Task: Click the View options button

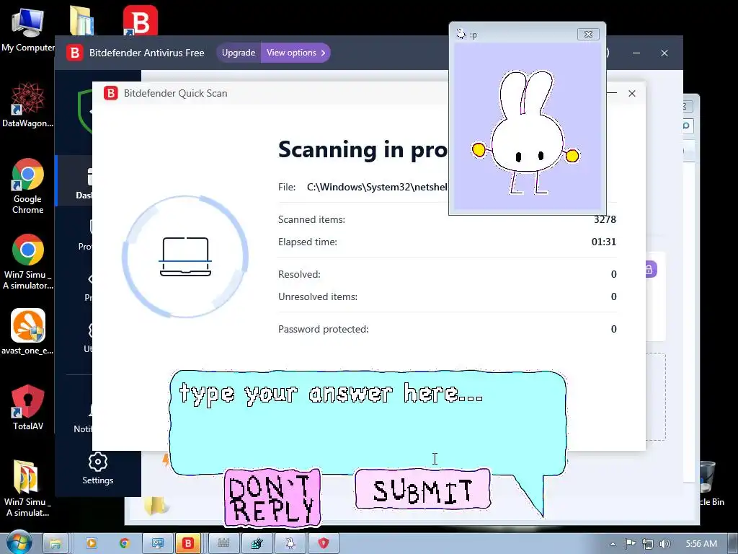Action: [x=295, y=53]
